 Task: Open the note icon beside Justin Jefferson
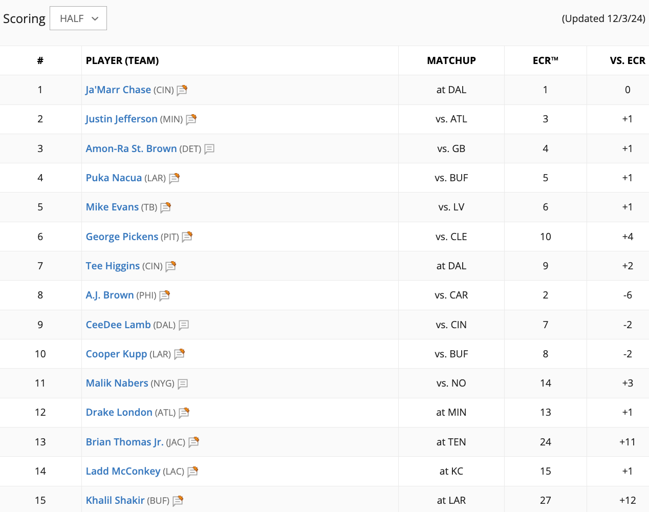191,119
